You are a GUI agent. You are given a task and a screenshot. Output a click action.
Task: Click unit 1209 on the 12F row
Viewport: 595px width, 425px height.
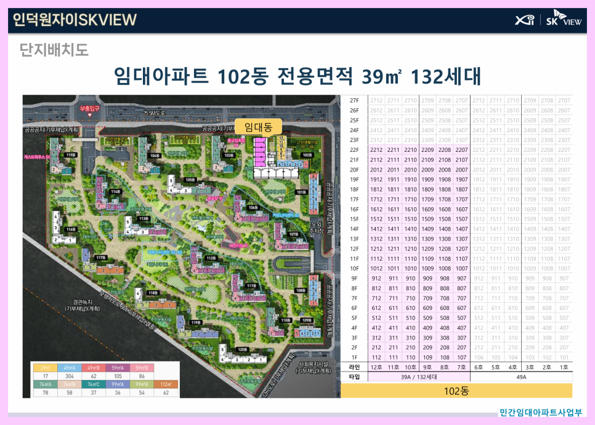click(427, 248)
